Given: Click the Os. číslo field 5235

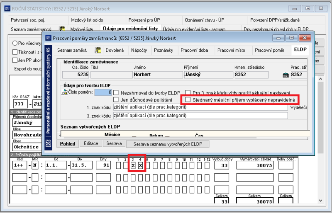Looking at the screenshot, I should 76,75.
